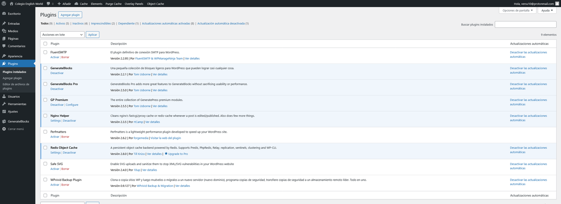561x204 pixels.
Task: Disable auto-updates for WPvivid Backup Plugin
Action: tap(528, 182)
